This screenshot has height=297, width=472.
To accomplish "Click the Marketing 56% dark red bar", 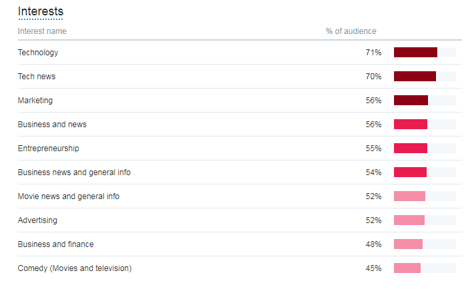I will pos(411,101).
